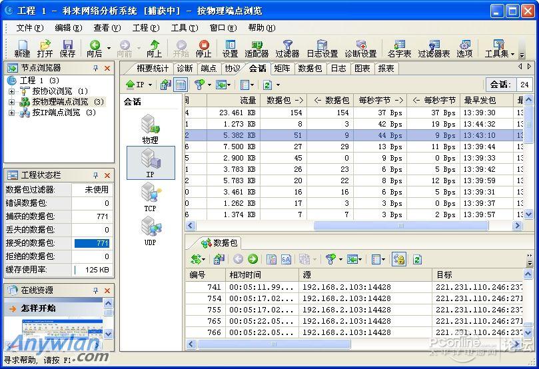Open the 名字表 name table

[x=399, y=49]
